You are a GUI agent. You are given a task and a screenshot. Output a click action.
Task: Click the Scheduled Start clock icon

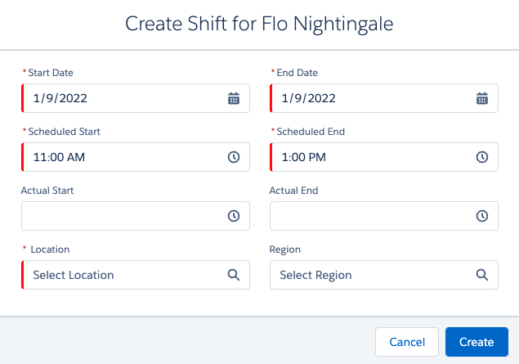click(x=234, y=157)
